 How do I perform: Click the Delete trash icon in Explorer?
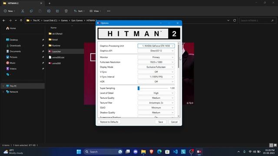pyautogui.click(x=66, y=11)
